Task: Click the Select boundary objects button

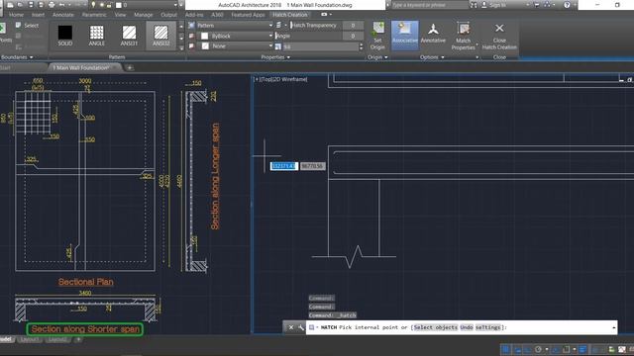Action: pos(27,25)
